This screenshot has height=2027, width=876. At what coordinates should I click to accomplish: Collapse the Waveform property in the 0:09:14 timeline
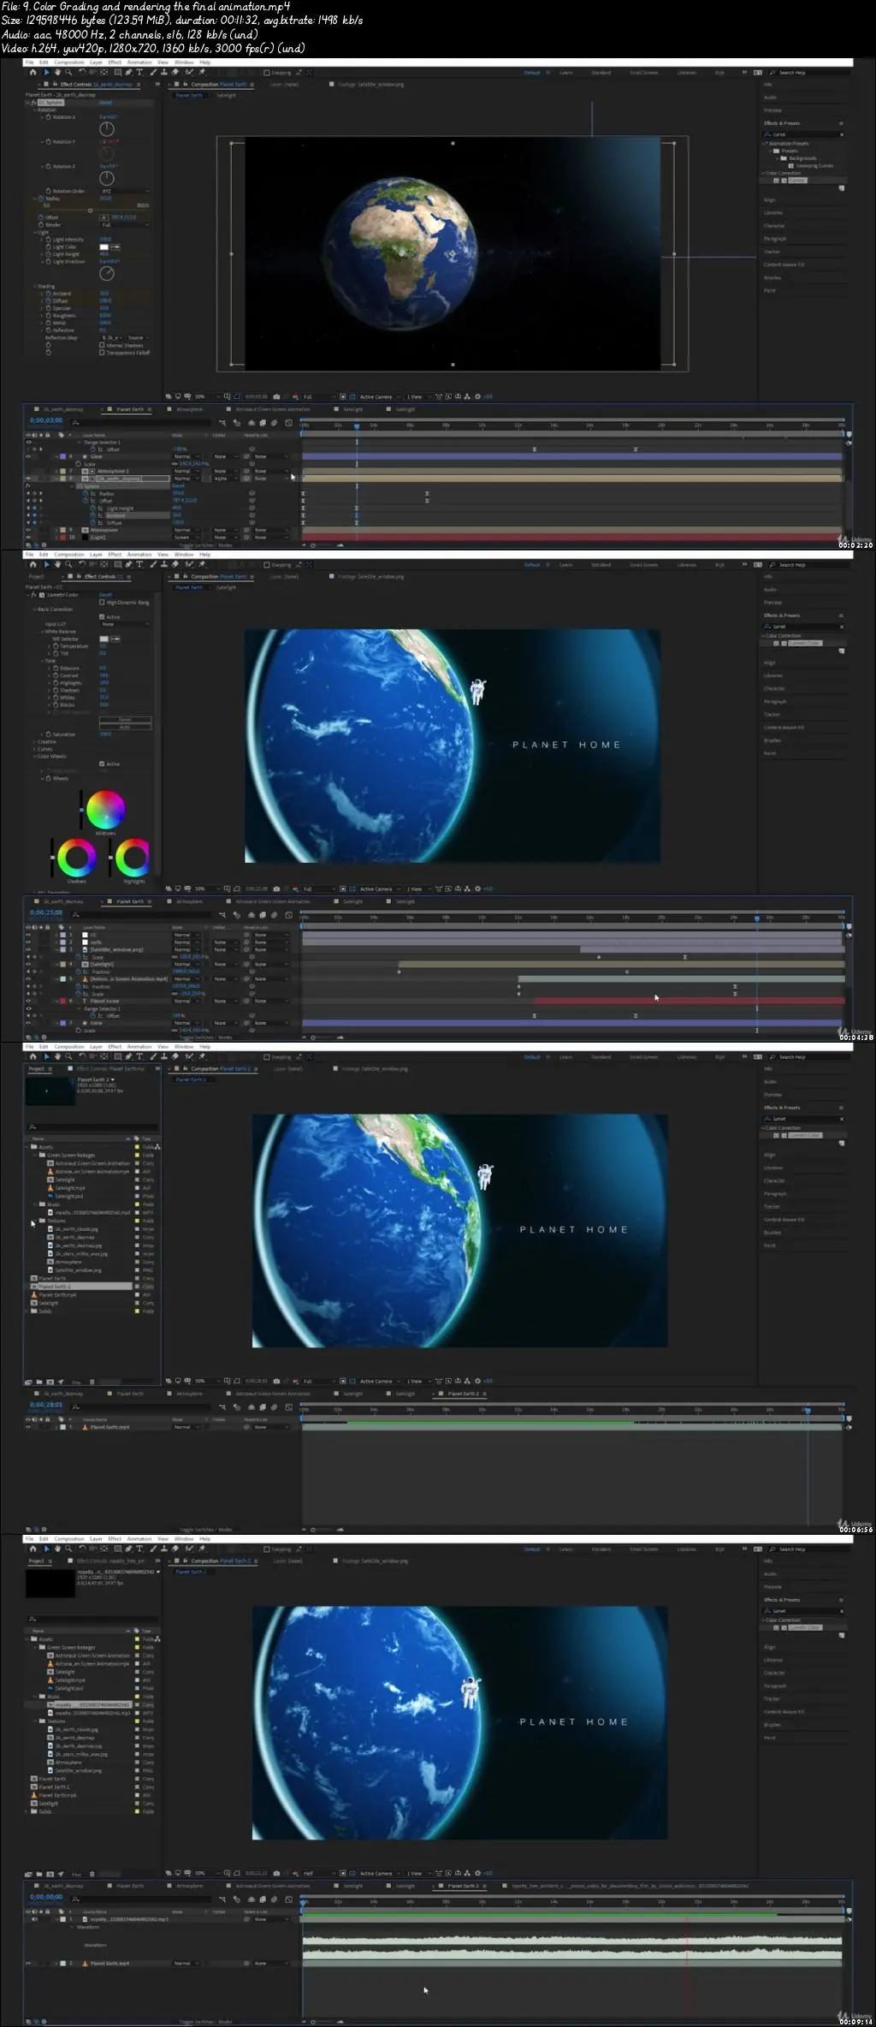[72, 1928]
